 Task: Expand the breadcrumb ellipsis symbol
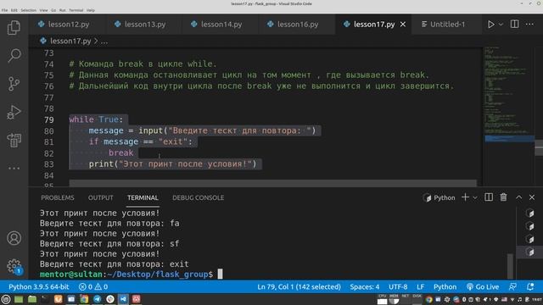click(104, 42)
